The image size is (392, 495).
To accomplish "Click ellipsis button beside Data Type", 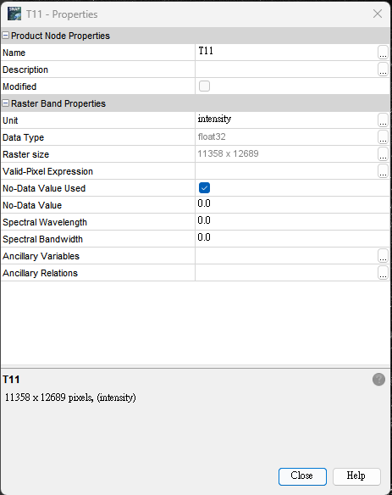I will point(383,137).
